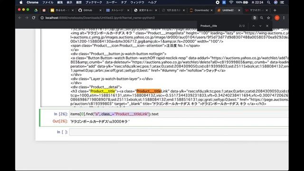Go back to previous page
The width and height of the screenshot is (304, 171).
[20, 18]
